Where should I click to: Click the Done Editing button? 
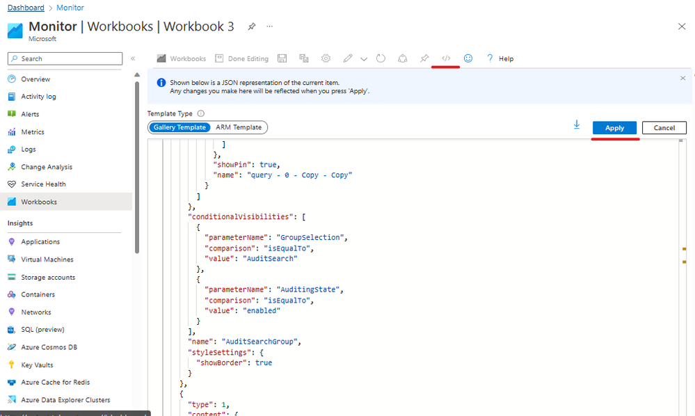coord(242,58)
